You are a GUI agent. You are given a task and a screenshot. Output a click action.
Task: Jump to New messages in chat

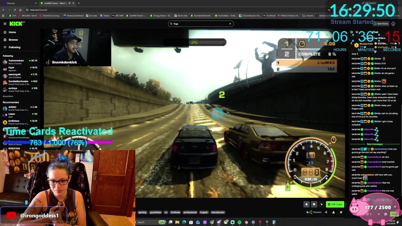click(x=375, y=144)
